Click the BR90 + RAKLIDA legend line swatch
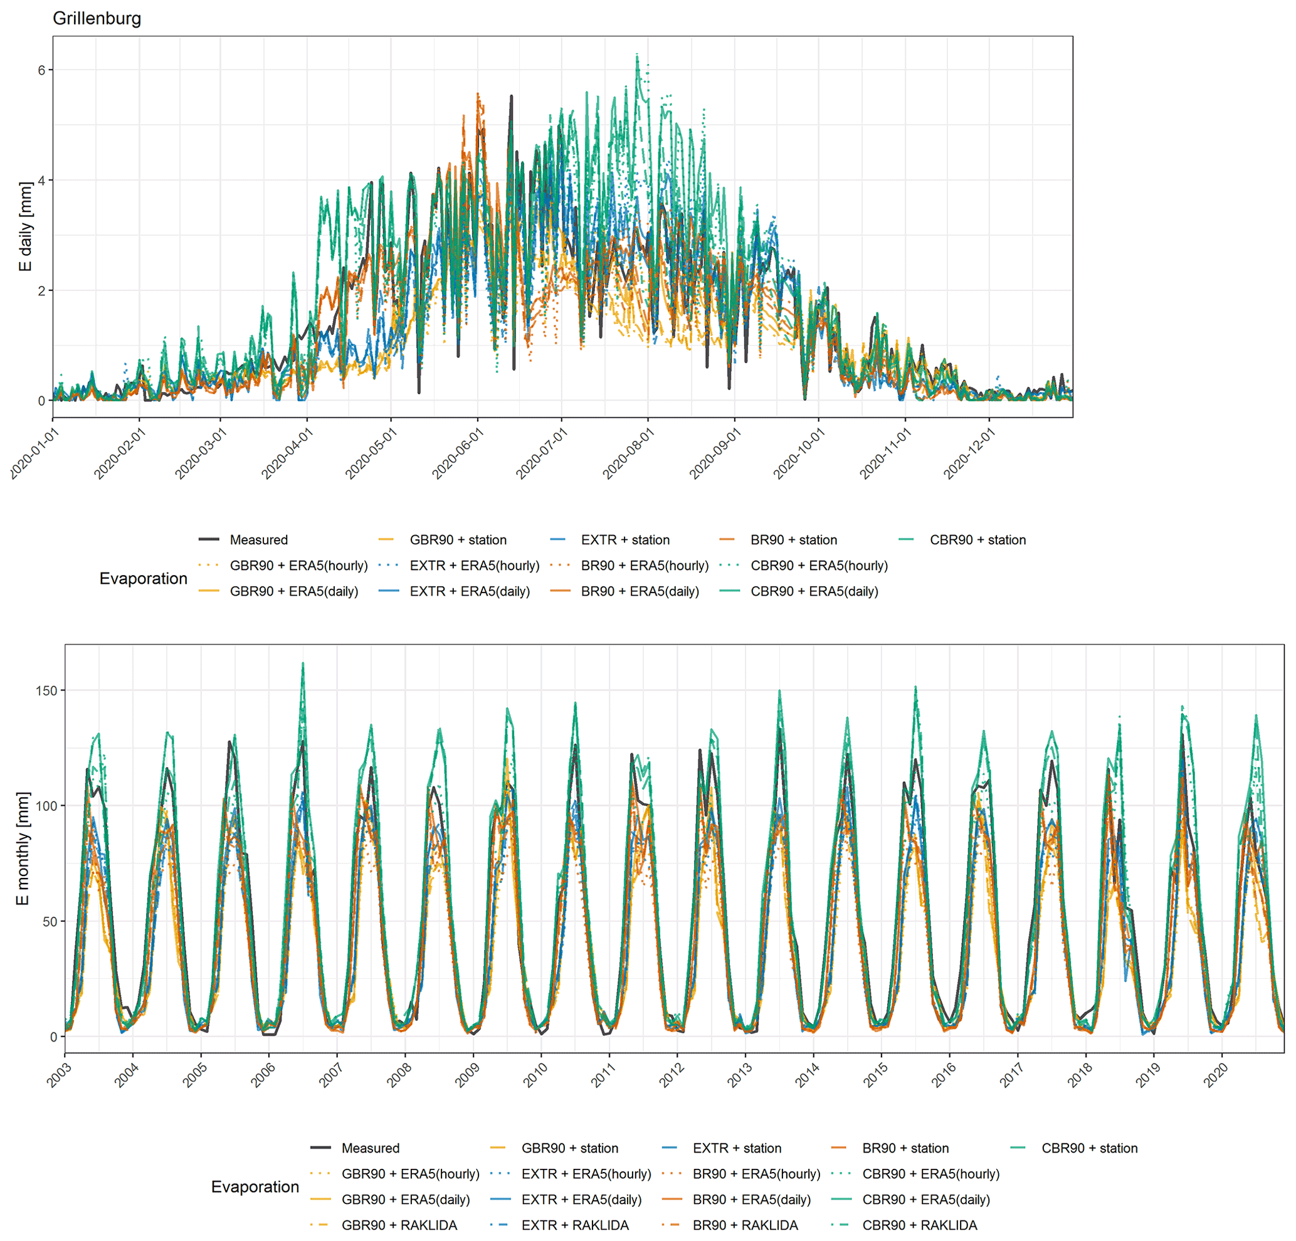The height and width of the screenshot is (1241, 1296). coord(671,1225)
